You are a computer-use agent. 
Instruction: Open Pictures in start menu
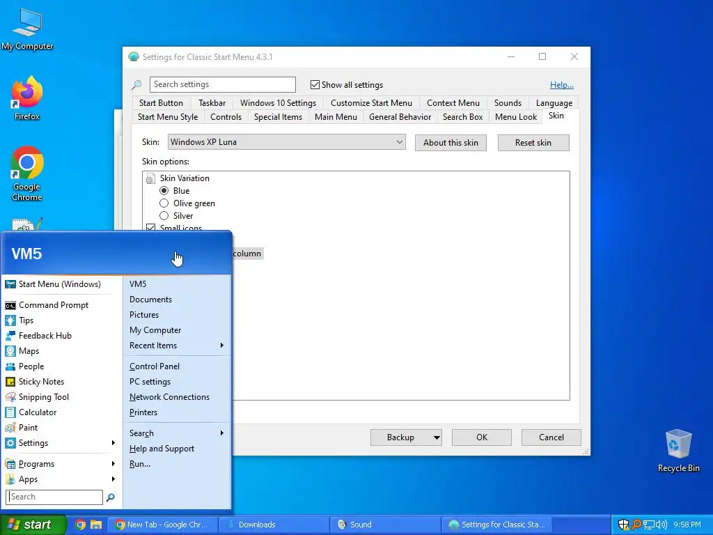click(x=143, y=315)
